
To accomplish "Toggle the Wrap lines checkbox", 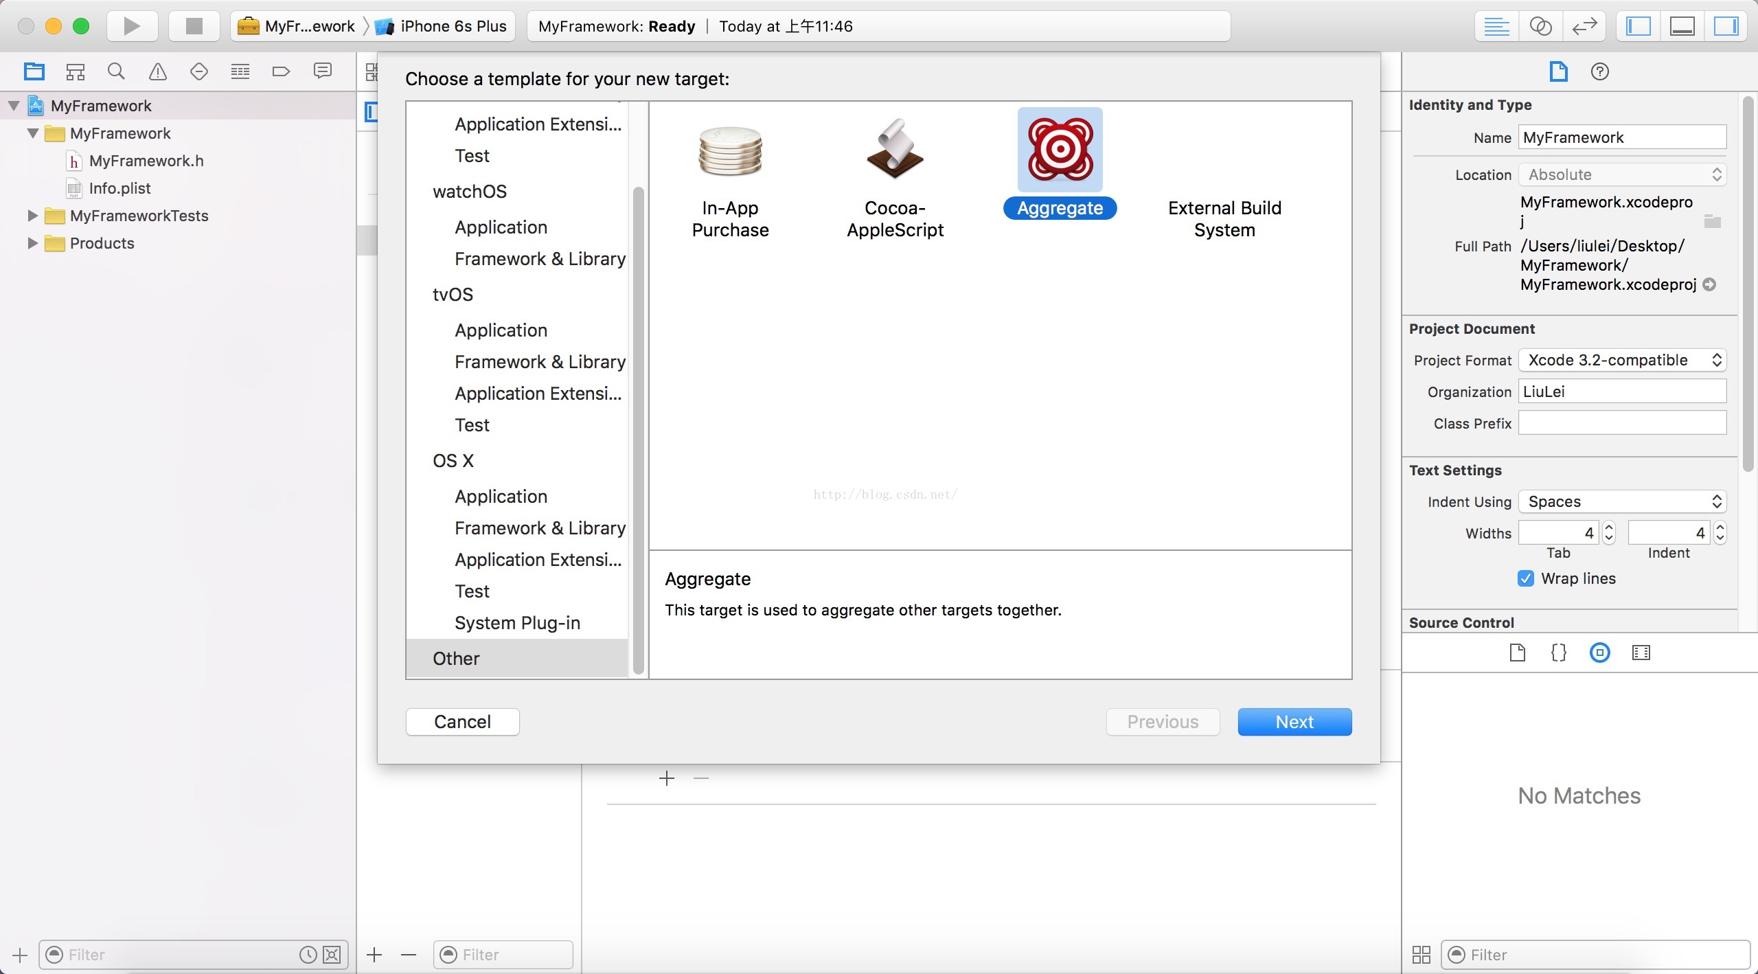I will pos(1526,578).
